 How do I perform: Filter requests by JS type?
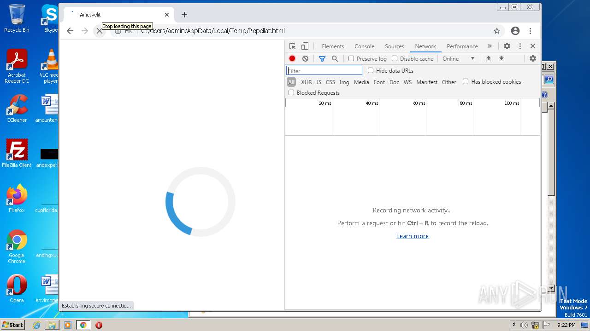pyautogui.click(x=319, y=82)
